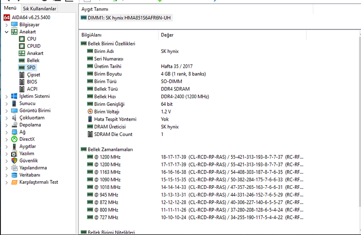Switch to the Menü tab

tap(10, 8)
